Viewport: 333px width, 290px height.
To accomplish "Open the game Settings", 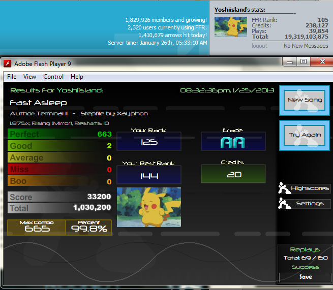I will click(x=310, y=204).
